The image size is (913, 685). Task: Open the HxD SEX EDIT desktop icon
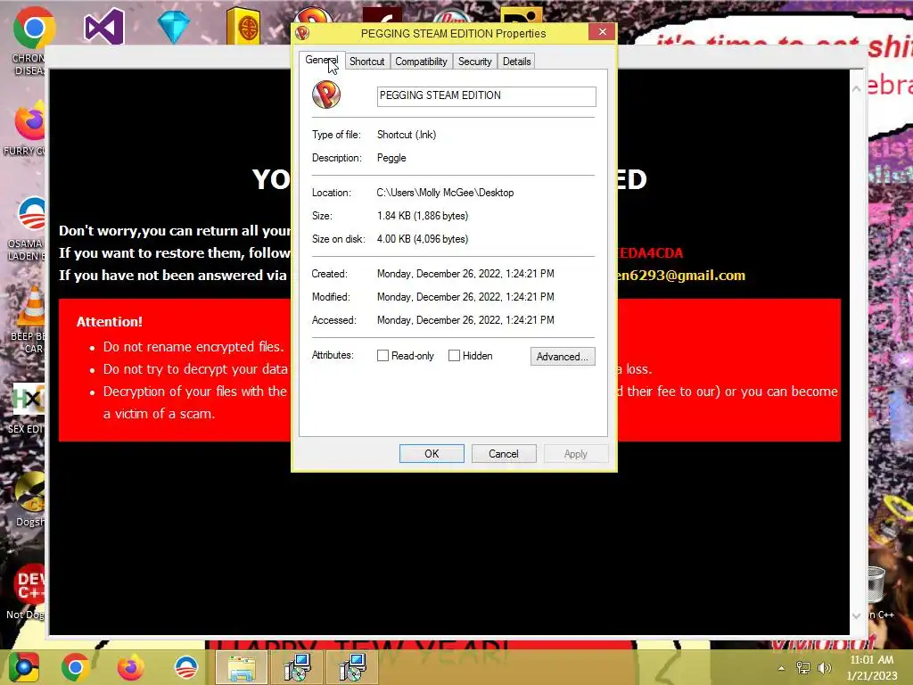(x=28, y=399)
